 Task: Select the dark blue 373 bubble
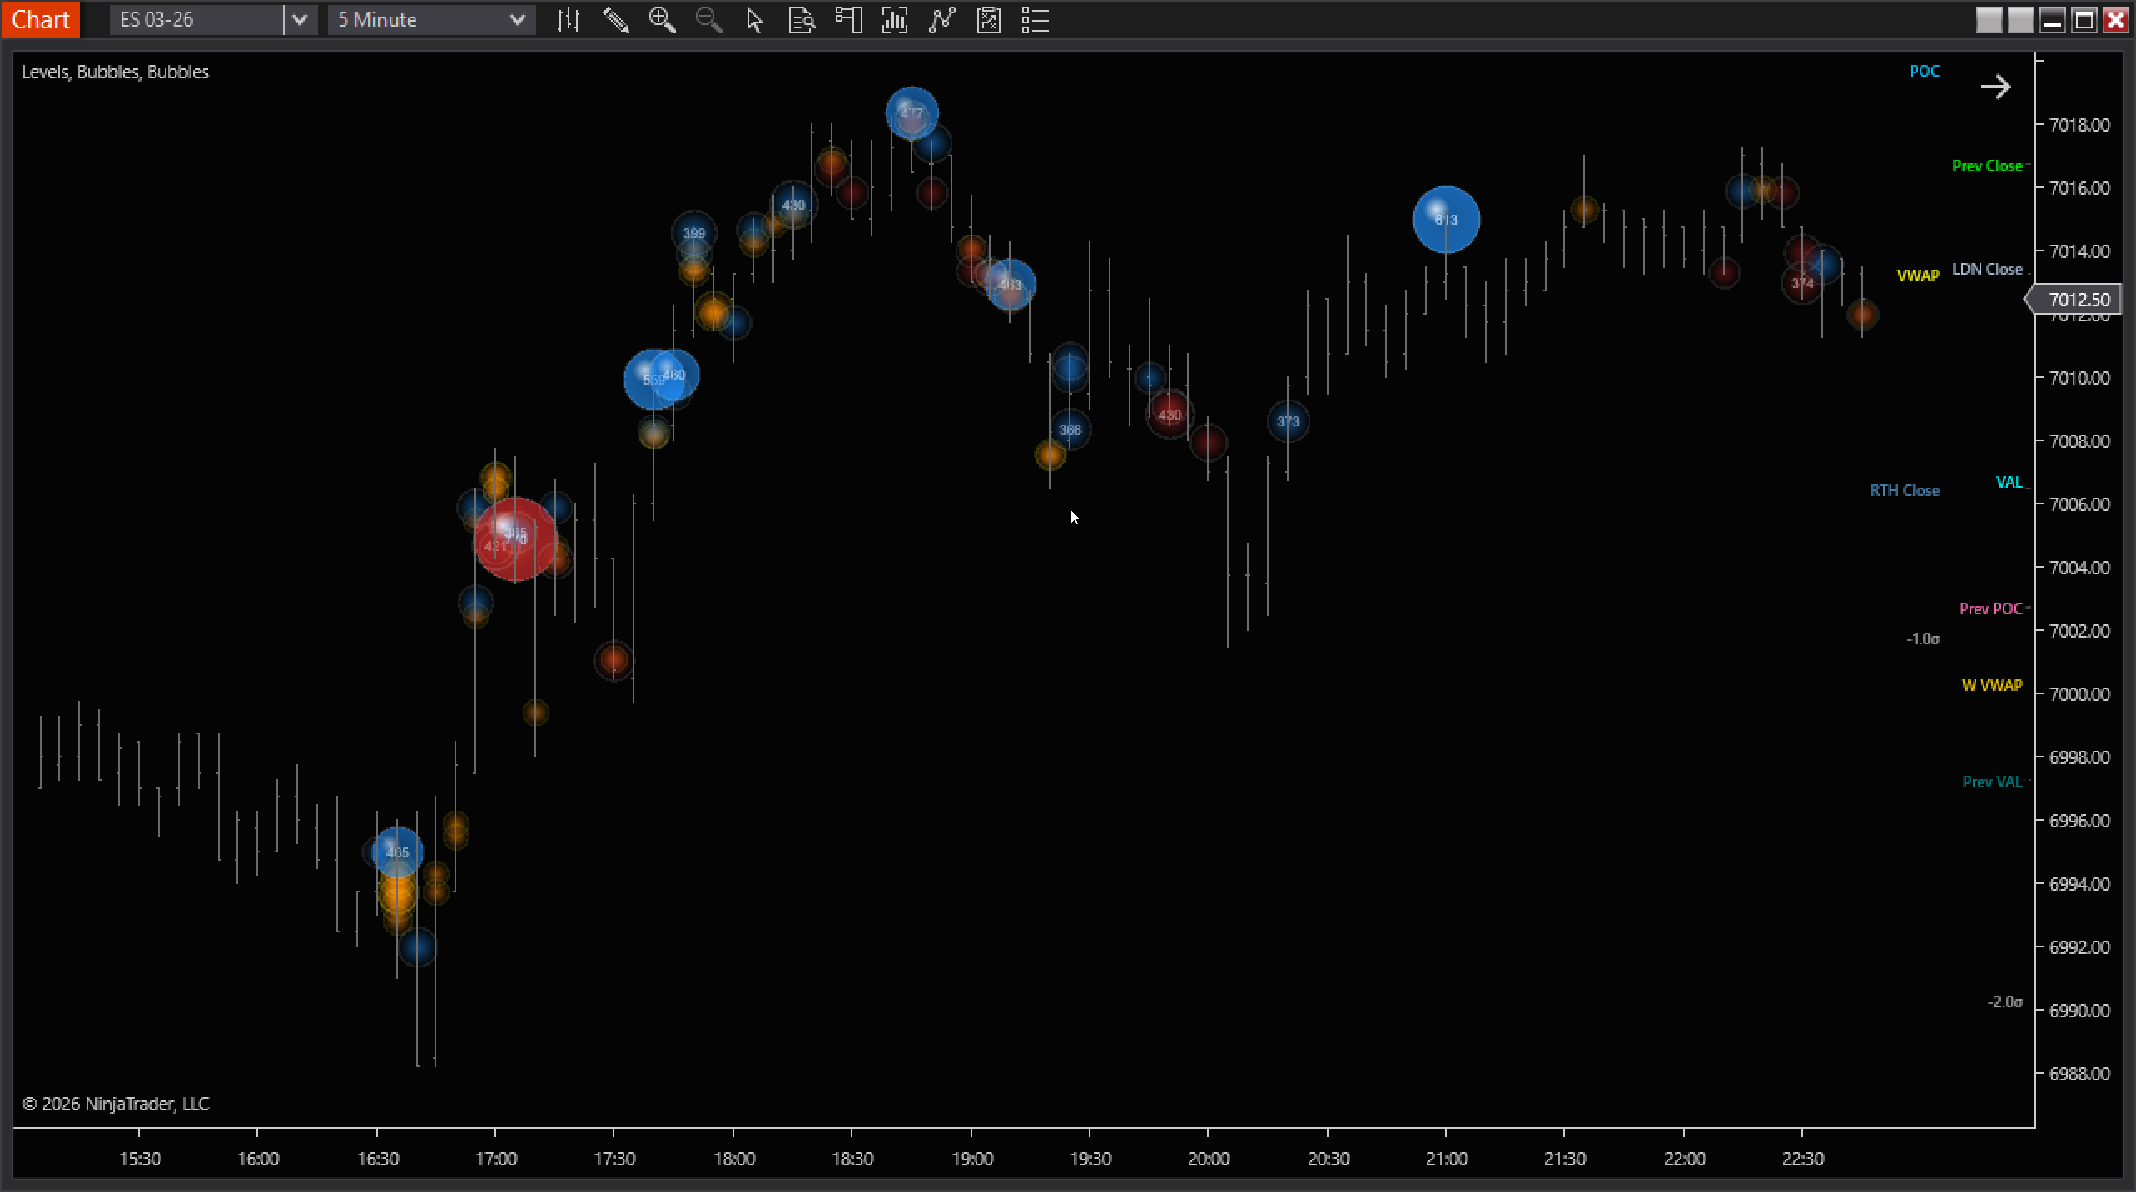[1288, 421]
